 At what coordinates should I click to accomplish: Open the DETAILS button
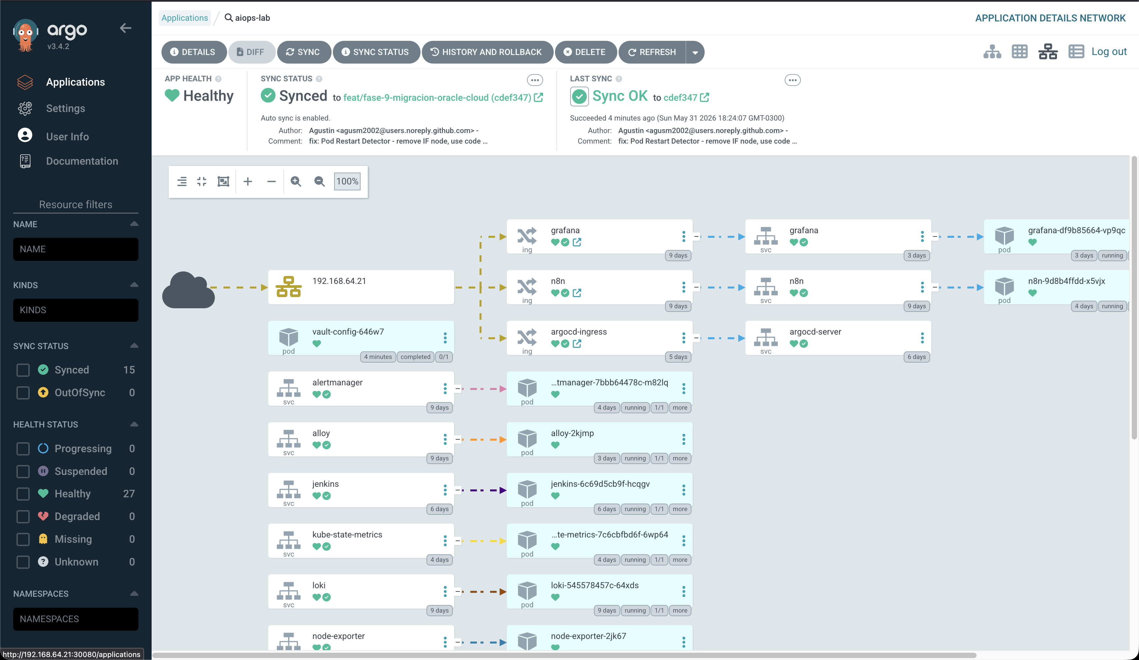[193, 52]
